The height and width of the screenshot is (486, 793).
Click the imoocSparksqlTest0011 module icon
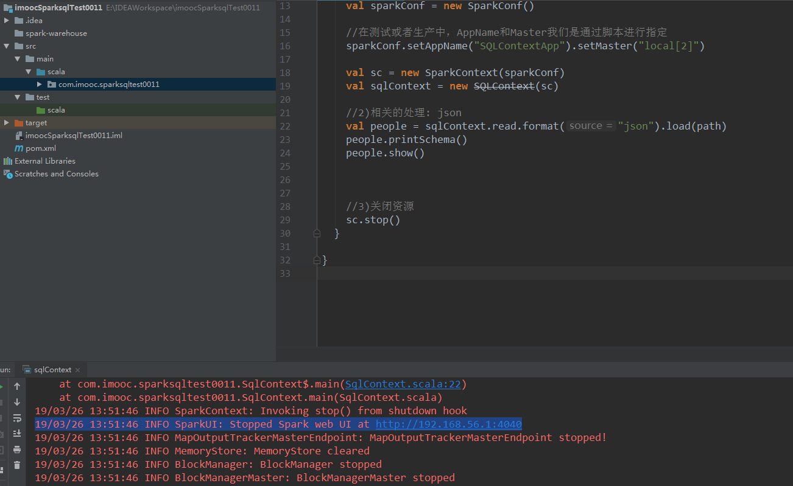click(x=8, y=8)
